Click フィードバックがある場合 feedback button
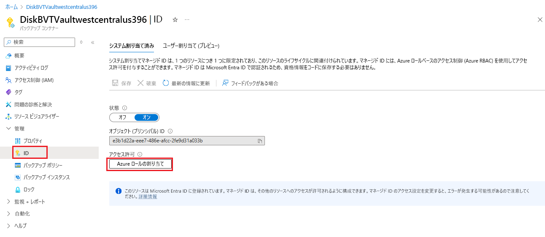545x237 pixels. [250, 83]
